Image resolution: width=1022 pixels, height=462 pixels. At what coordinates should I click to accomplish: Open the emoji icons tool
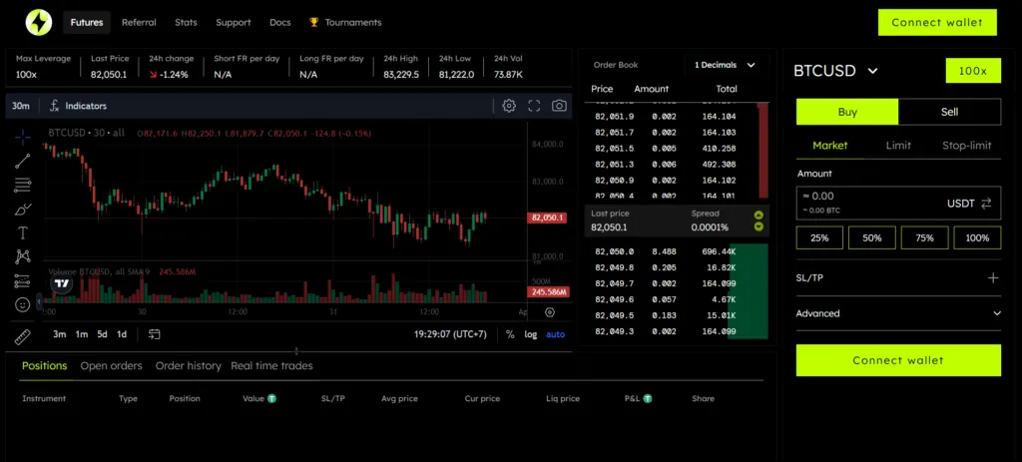(x=23, y=304)
